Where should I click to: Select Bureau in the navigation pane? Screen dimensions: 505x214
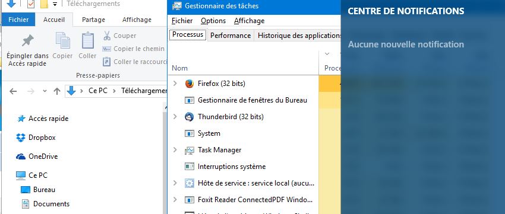[44, 190]
